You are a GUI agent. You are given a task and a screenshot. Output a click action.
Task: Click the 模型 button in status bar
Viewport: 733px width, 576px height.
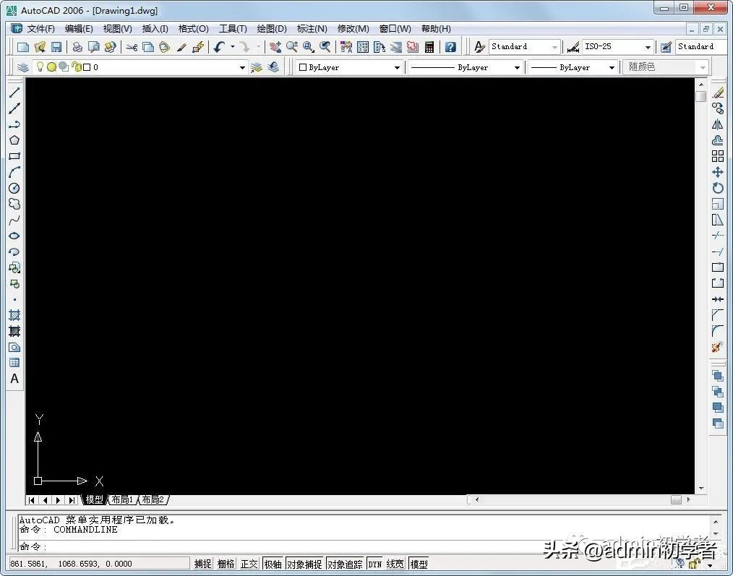click(x=418, y=564)
